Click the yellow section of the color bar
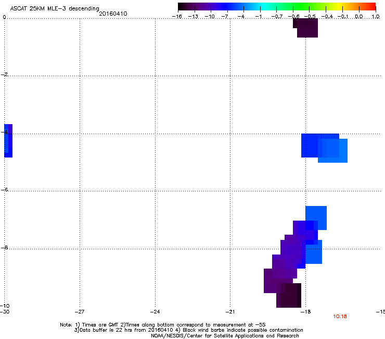Image resolution: width=385 pixels, height=339 pixels. pos(339,7)
